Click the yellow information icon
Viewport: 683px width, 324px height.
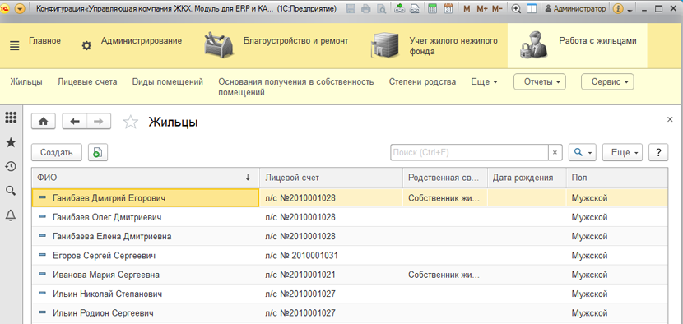pyautogui.click(x=618, y=9)
